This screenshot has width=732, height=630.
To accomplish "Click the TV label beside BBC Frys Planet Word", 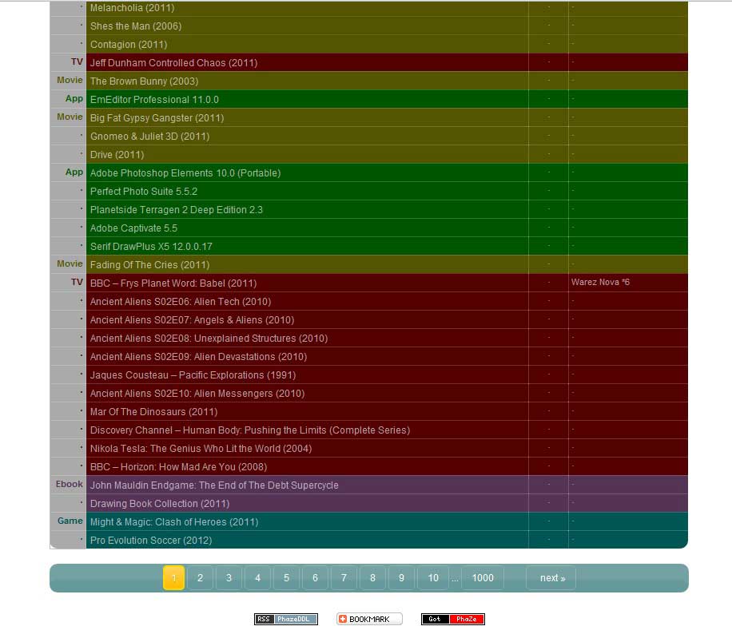I will tap(77, 282).
